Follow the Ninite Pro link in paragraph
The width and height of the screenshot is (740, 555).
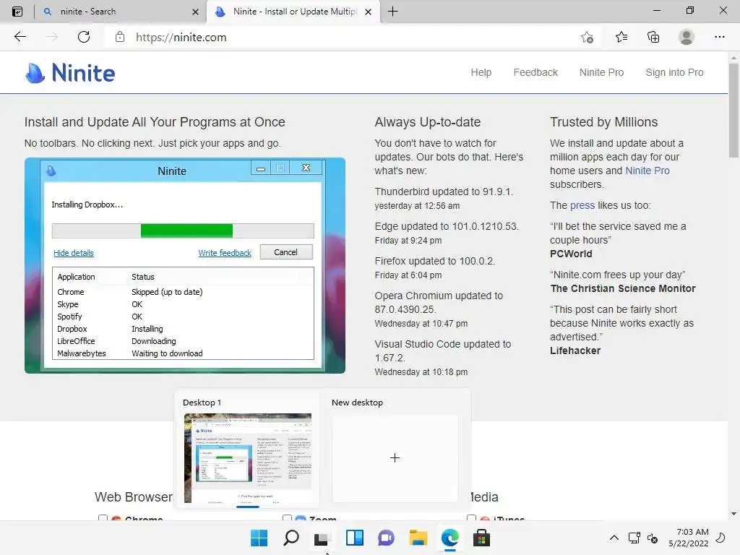pyautogui.click(x=647, y=171)
